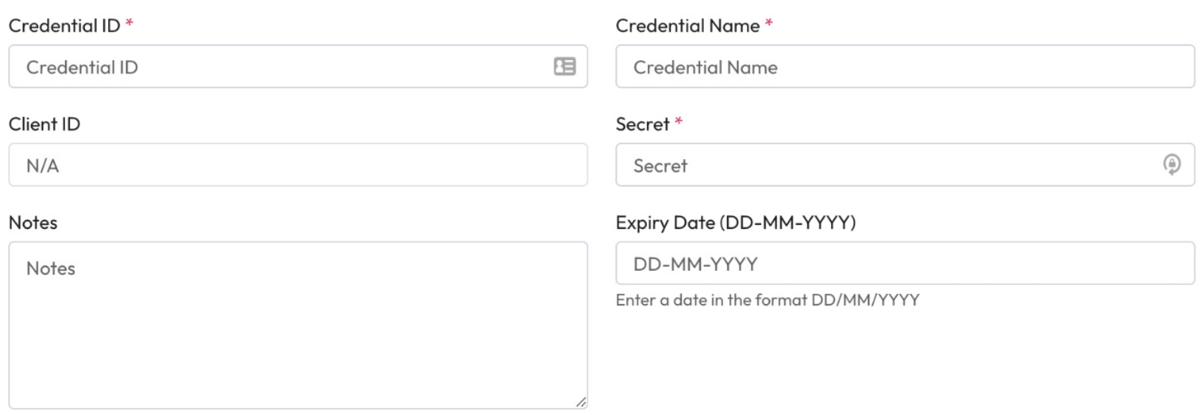Click the "Credential Name" field label

coord(687,25)
